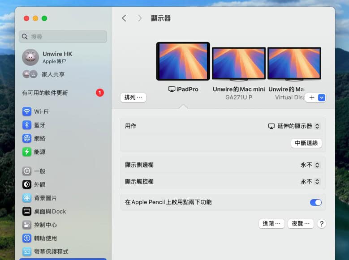The height and width of the screenshot is (260, 349).
Task: Open the 用作 extended display dropdown
Action: [294, 126]
